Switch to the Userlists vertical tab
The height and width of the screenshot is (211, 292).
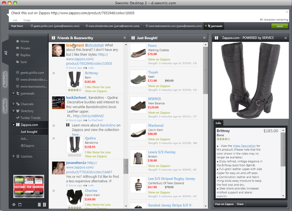(x=5, y=106)
